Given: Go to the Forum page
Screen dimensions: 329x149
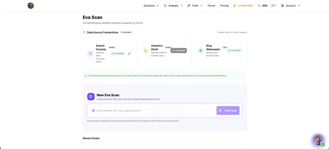Looking at the screenshot, I should pyautogui.click(x=211, y=6).
